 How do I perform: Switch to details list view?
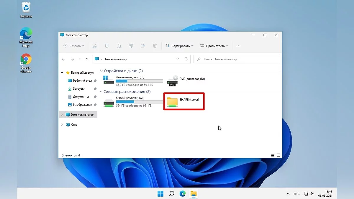273,155
